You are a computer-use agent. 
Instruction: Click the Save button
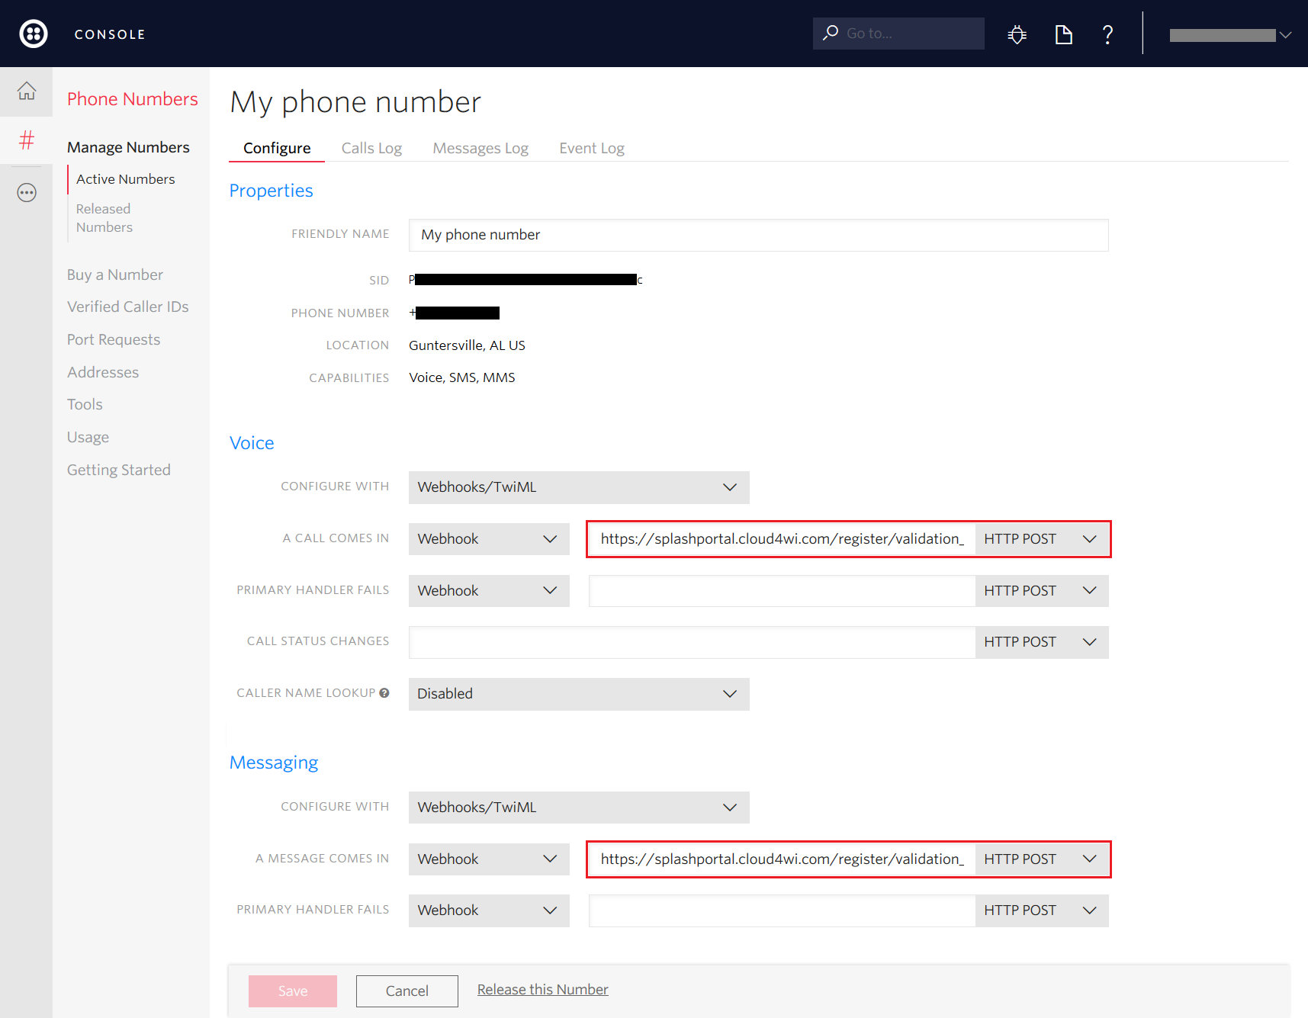(293, 991)
